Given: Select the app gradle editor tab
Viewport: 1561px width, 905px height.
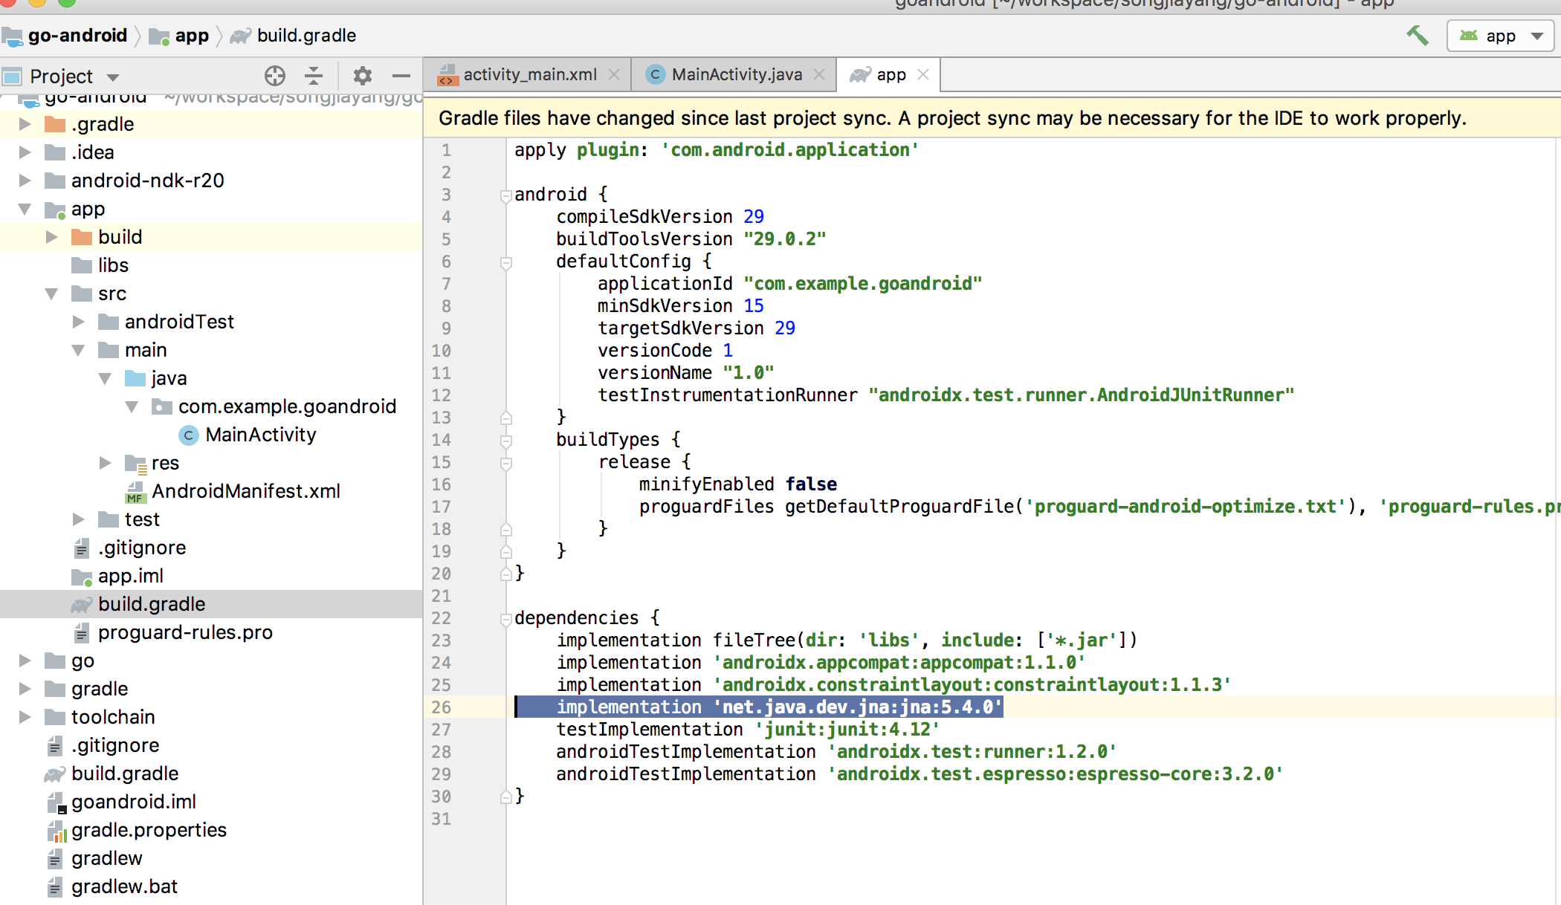Looking at the screenshot, I should tap(891, 74).
